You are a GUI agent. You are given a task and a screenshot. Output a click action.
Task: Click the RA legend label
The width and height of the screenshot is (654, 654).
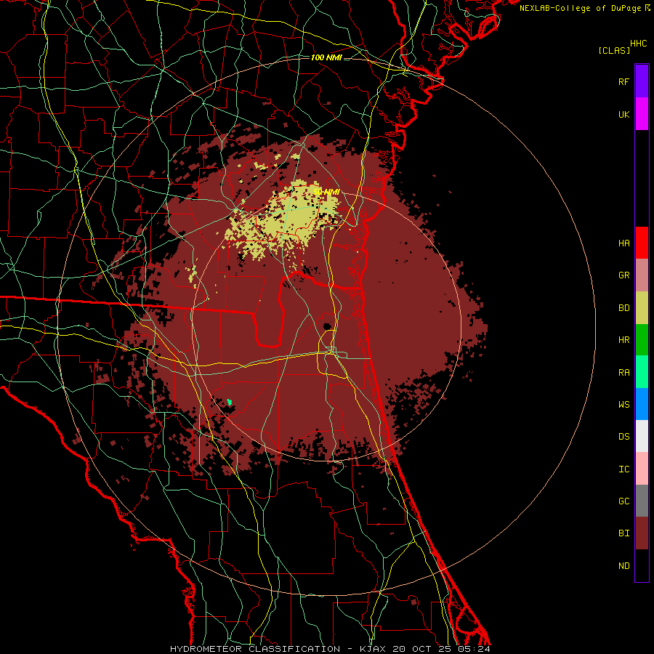coord(623,372)
